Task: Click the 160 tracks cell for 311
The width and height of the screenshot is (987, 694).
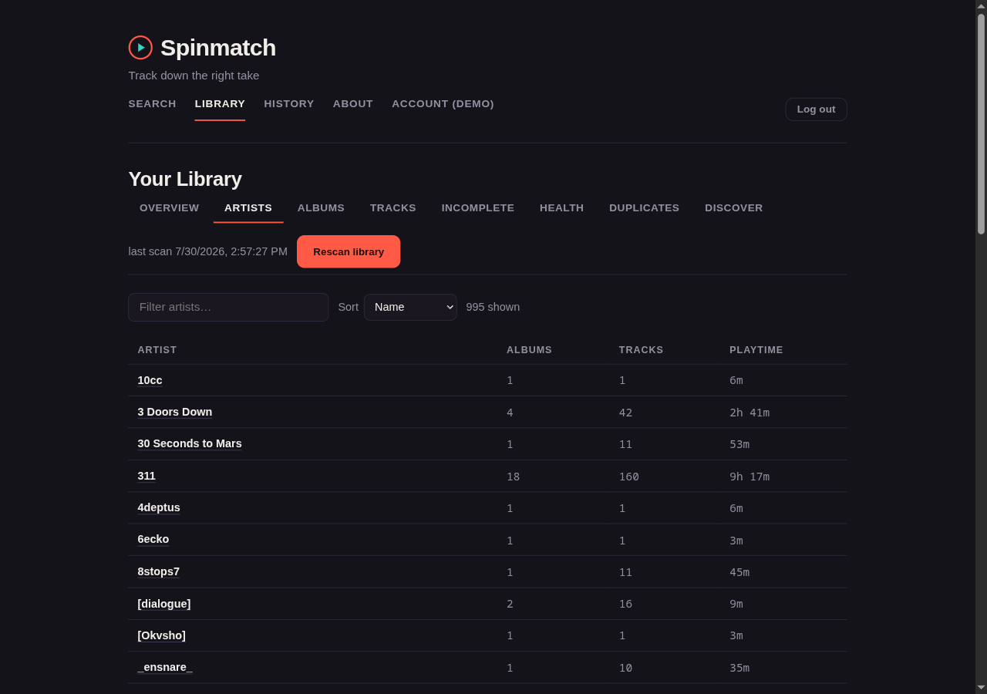Action: click(629, 477)
